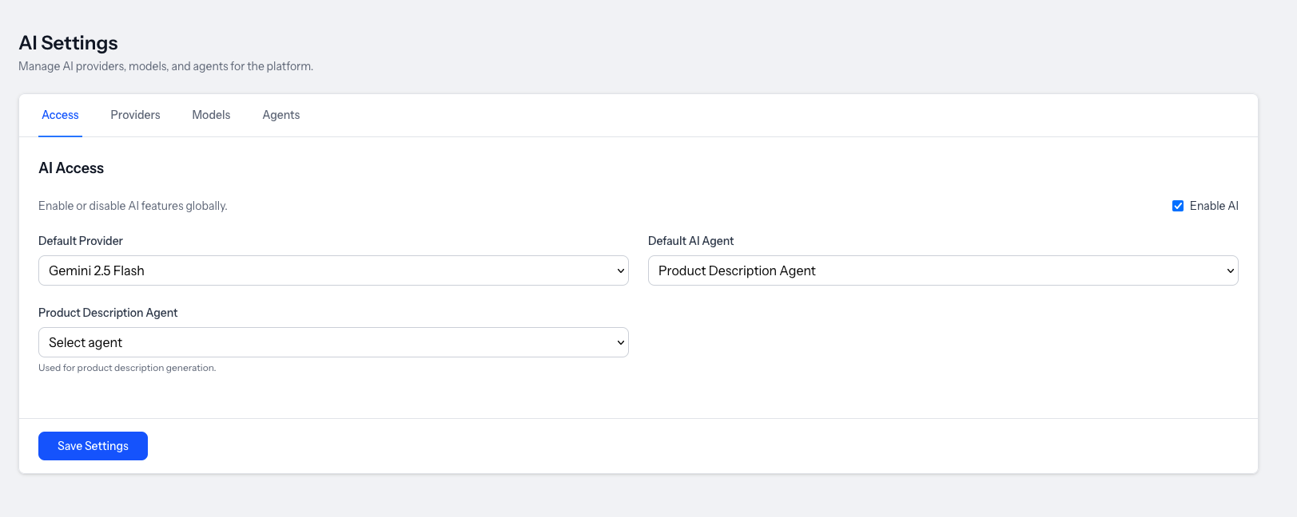Uncheck the Enable AI checkbox
1297x517 pixels.
[x=1177, y=206]
